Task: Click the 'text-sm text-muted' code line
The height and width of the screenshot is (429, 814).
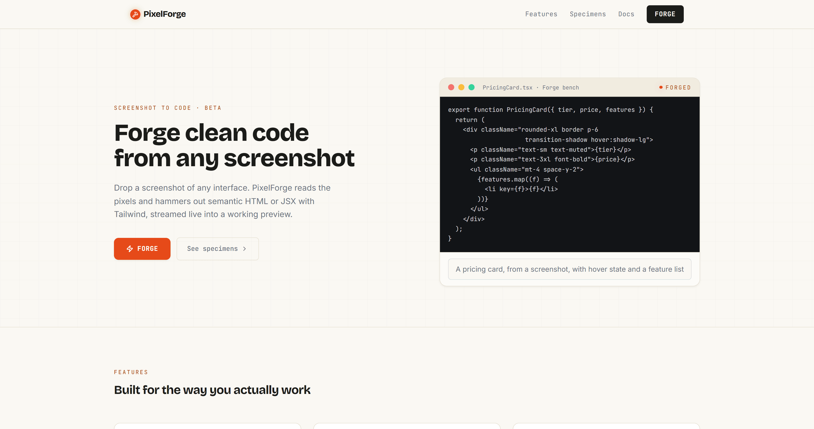Action: coord(550,149)
